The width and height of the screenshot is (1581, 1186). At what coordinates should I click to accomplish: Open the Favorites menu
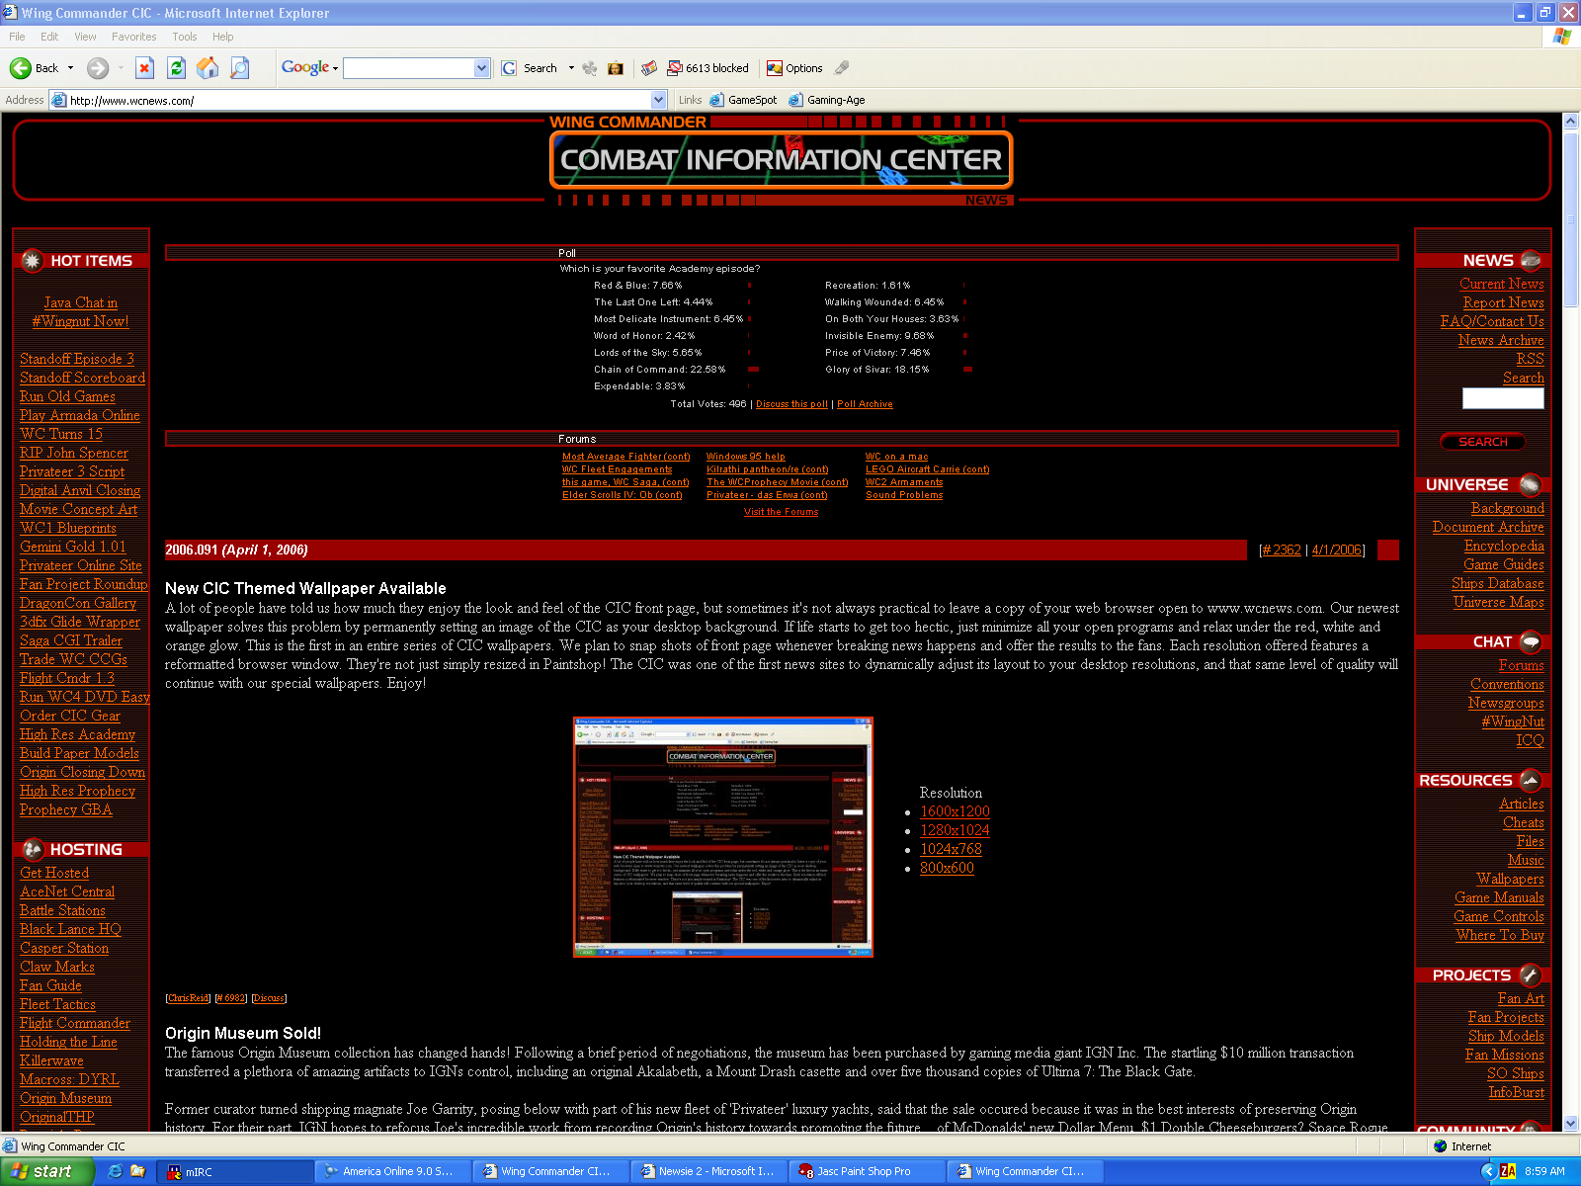tap(133, 37)
